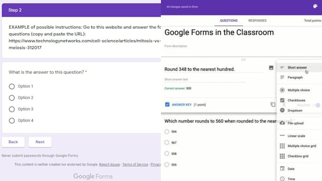Toggle the ANSWER KEY checkbox

167,104
